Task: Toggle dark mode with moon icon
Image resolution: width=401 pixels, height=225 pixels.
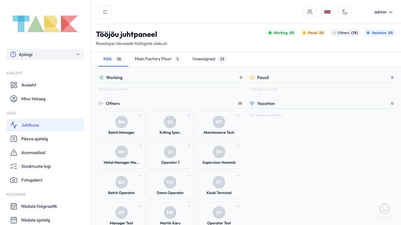Action: [x=345, y=12]
